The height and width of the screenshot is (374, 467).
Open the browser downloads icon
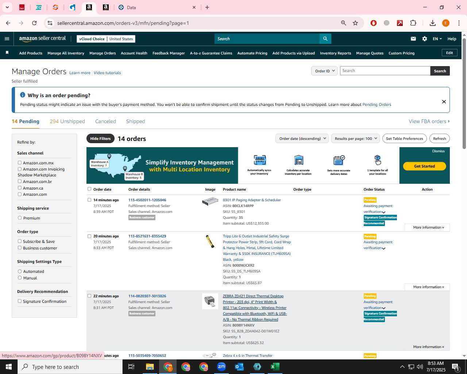(433, 23)
